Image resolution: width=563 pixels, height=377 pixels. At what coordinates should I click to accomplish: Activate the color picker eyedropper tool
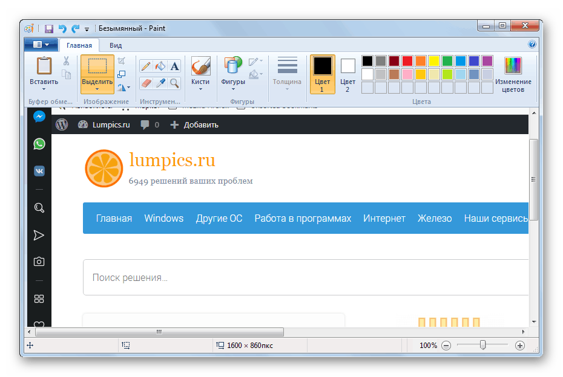[x=160, y=83]
